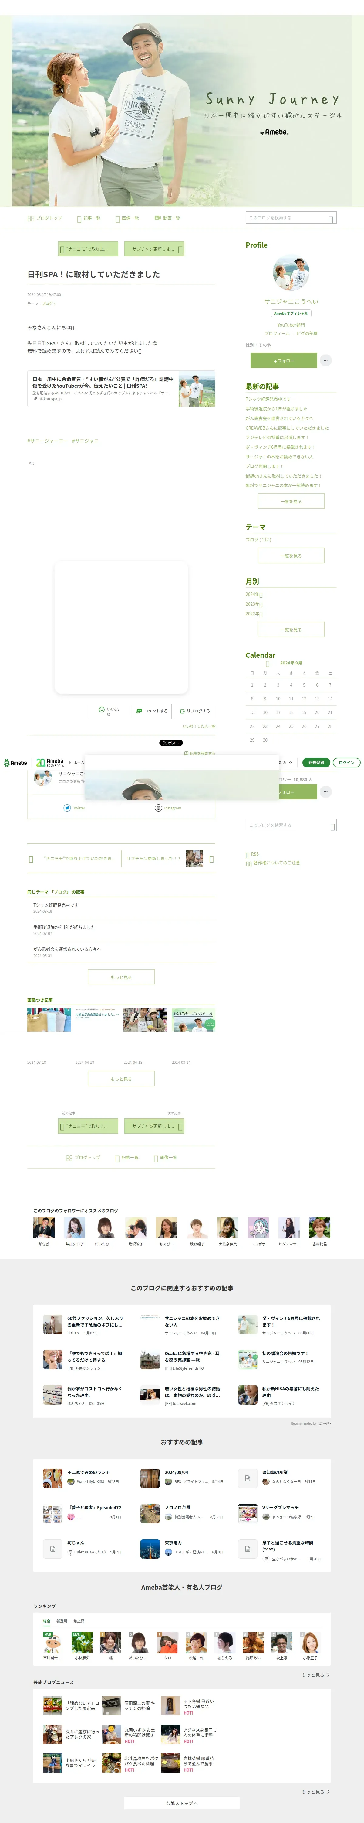364x1823 pixels.
Task: Click もっと見る under 同じテーマ articles
Action: pos(121,977)
